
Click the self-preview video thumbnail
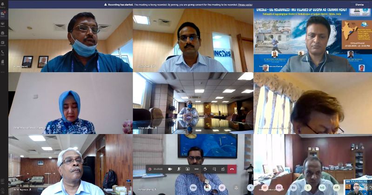point(358,187)
